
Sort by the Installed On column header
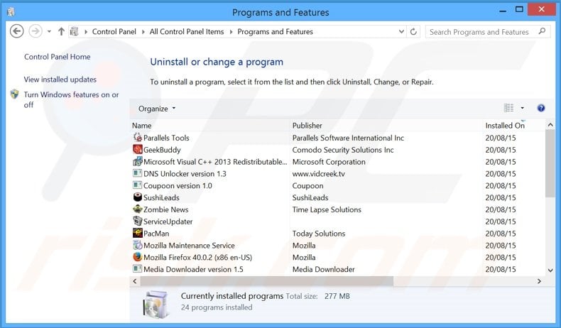505,126
